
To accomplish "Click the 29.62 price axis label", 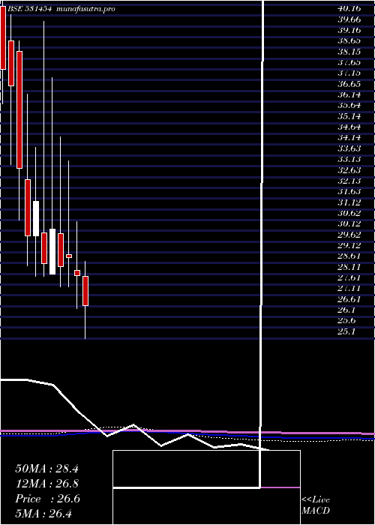I will 349,235.
